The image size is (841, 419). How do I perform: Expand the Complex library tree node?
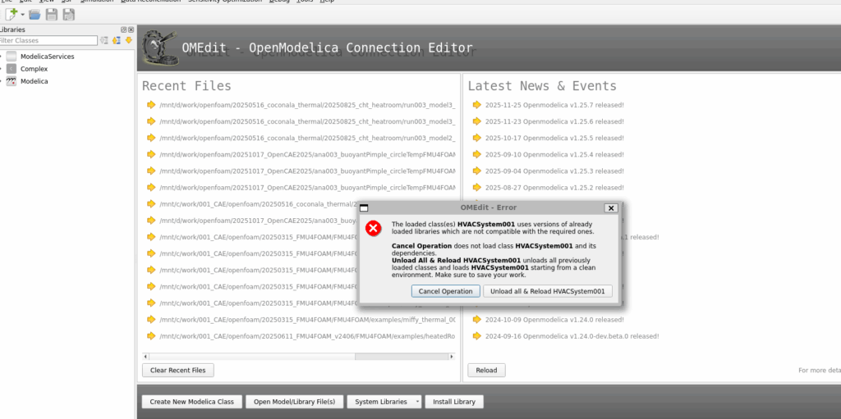(x=2, y=69)
